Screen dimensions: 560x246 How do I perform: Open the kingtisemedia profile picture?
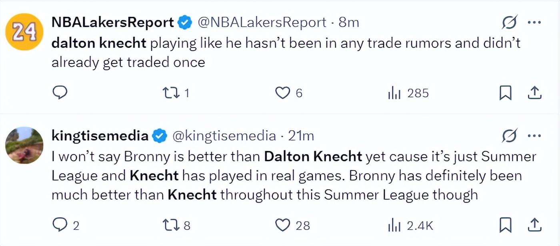(x=24, y=145)
